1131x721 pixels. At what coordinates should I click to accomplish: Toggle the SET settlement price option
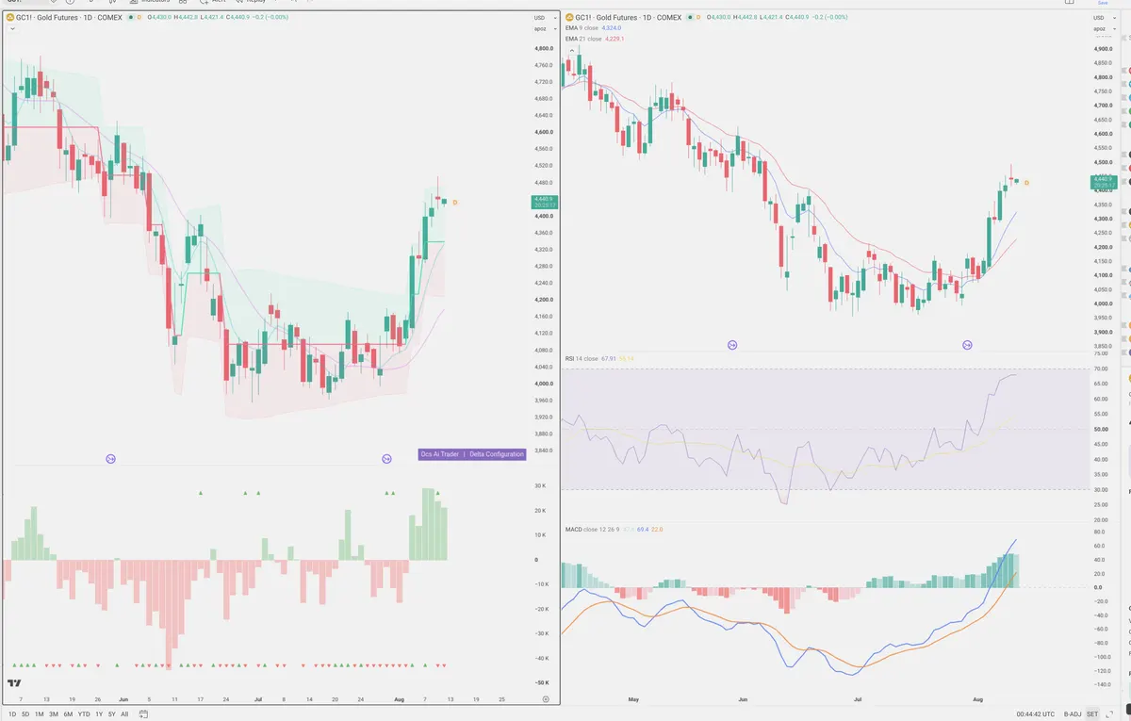click(x=1092, y=713)
